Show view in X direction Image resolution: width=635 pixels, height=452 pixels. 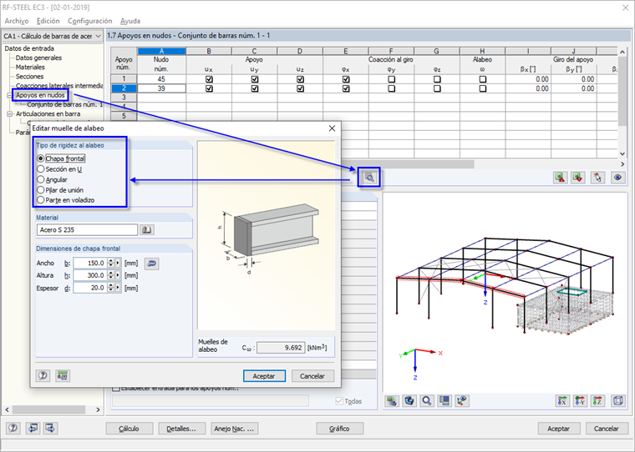[x=562, y=400]
